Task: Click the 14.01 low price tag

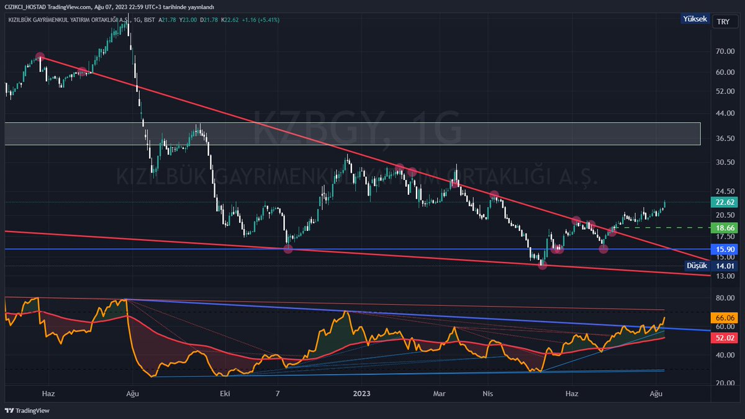Action: (x=725, y=266)
